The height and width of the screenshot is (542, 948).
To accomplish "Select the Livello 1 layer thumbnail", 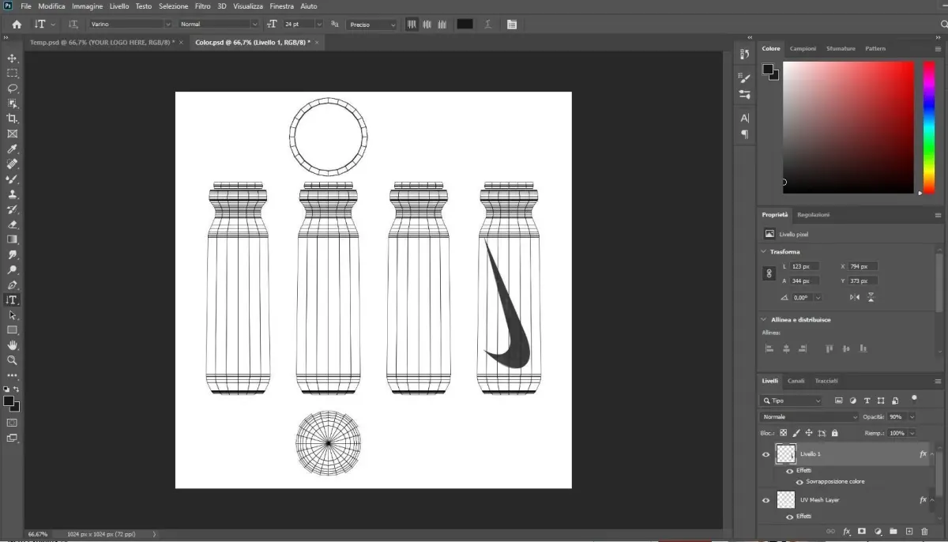I will tap(786, 454).
